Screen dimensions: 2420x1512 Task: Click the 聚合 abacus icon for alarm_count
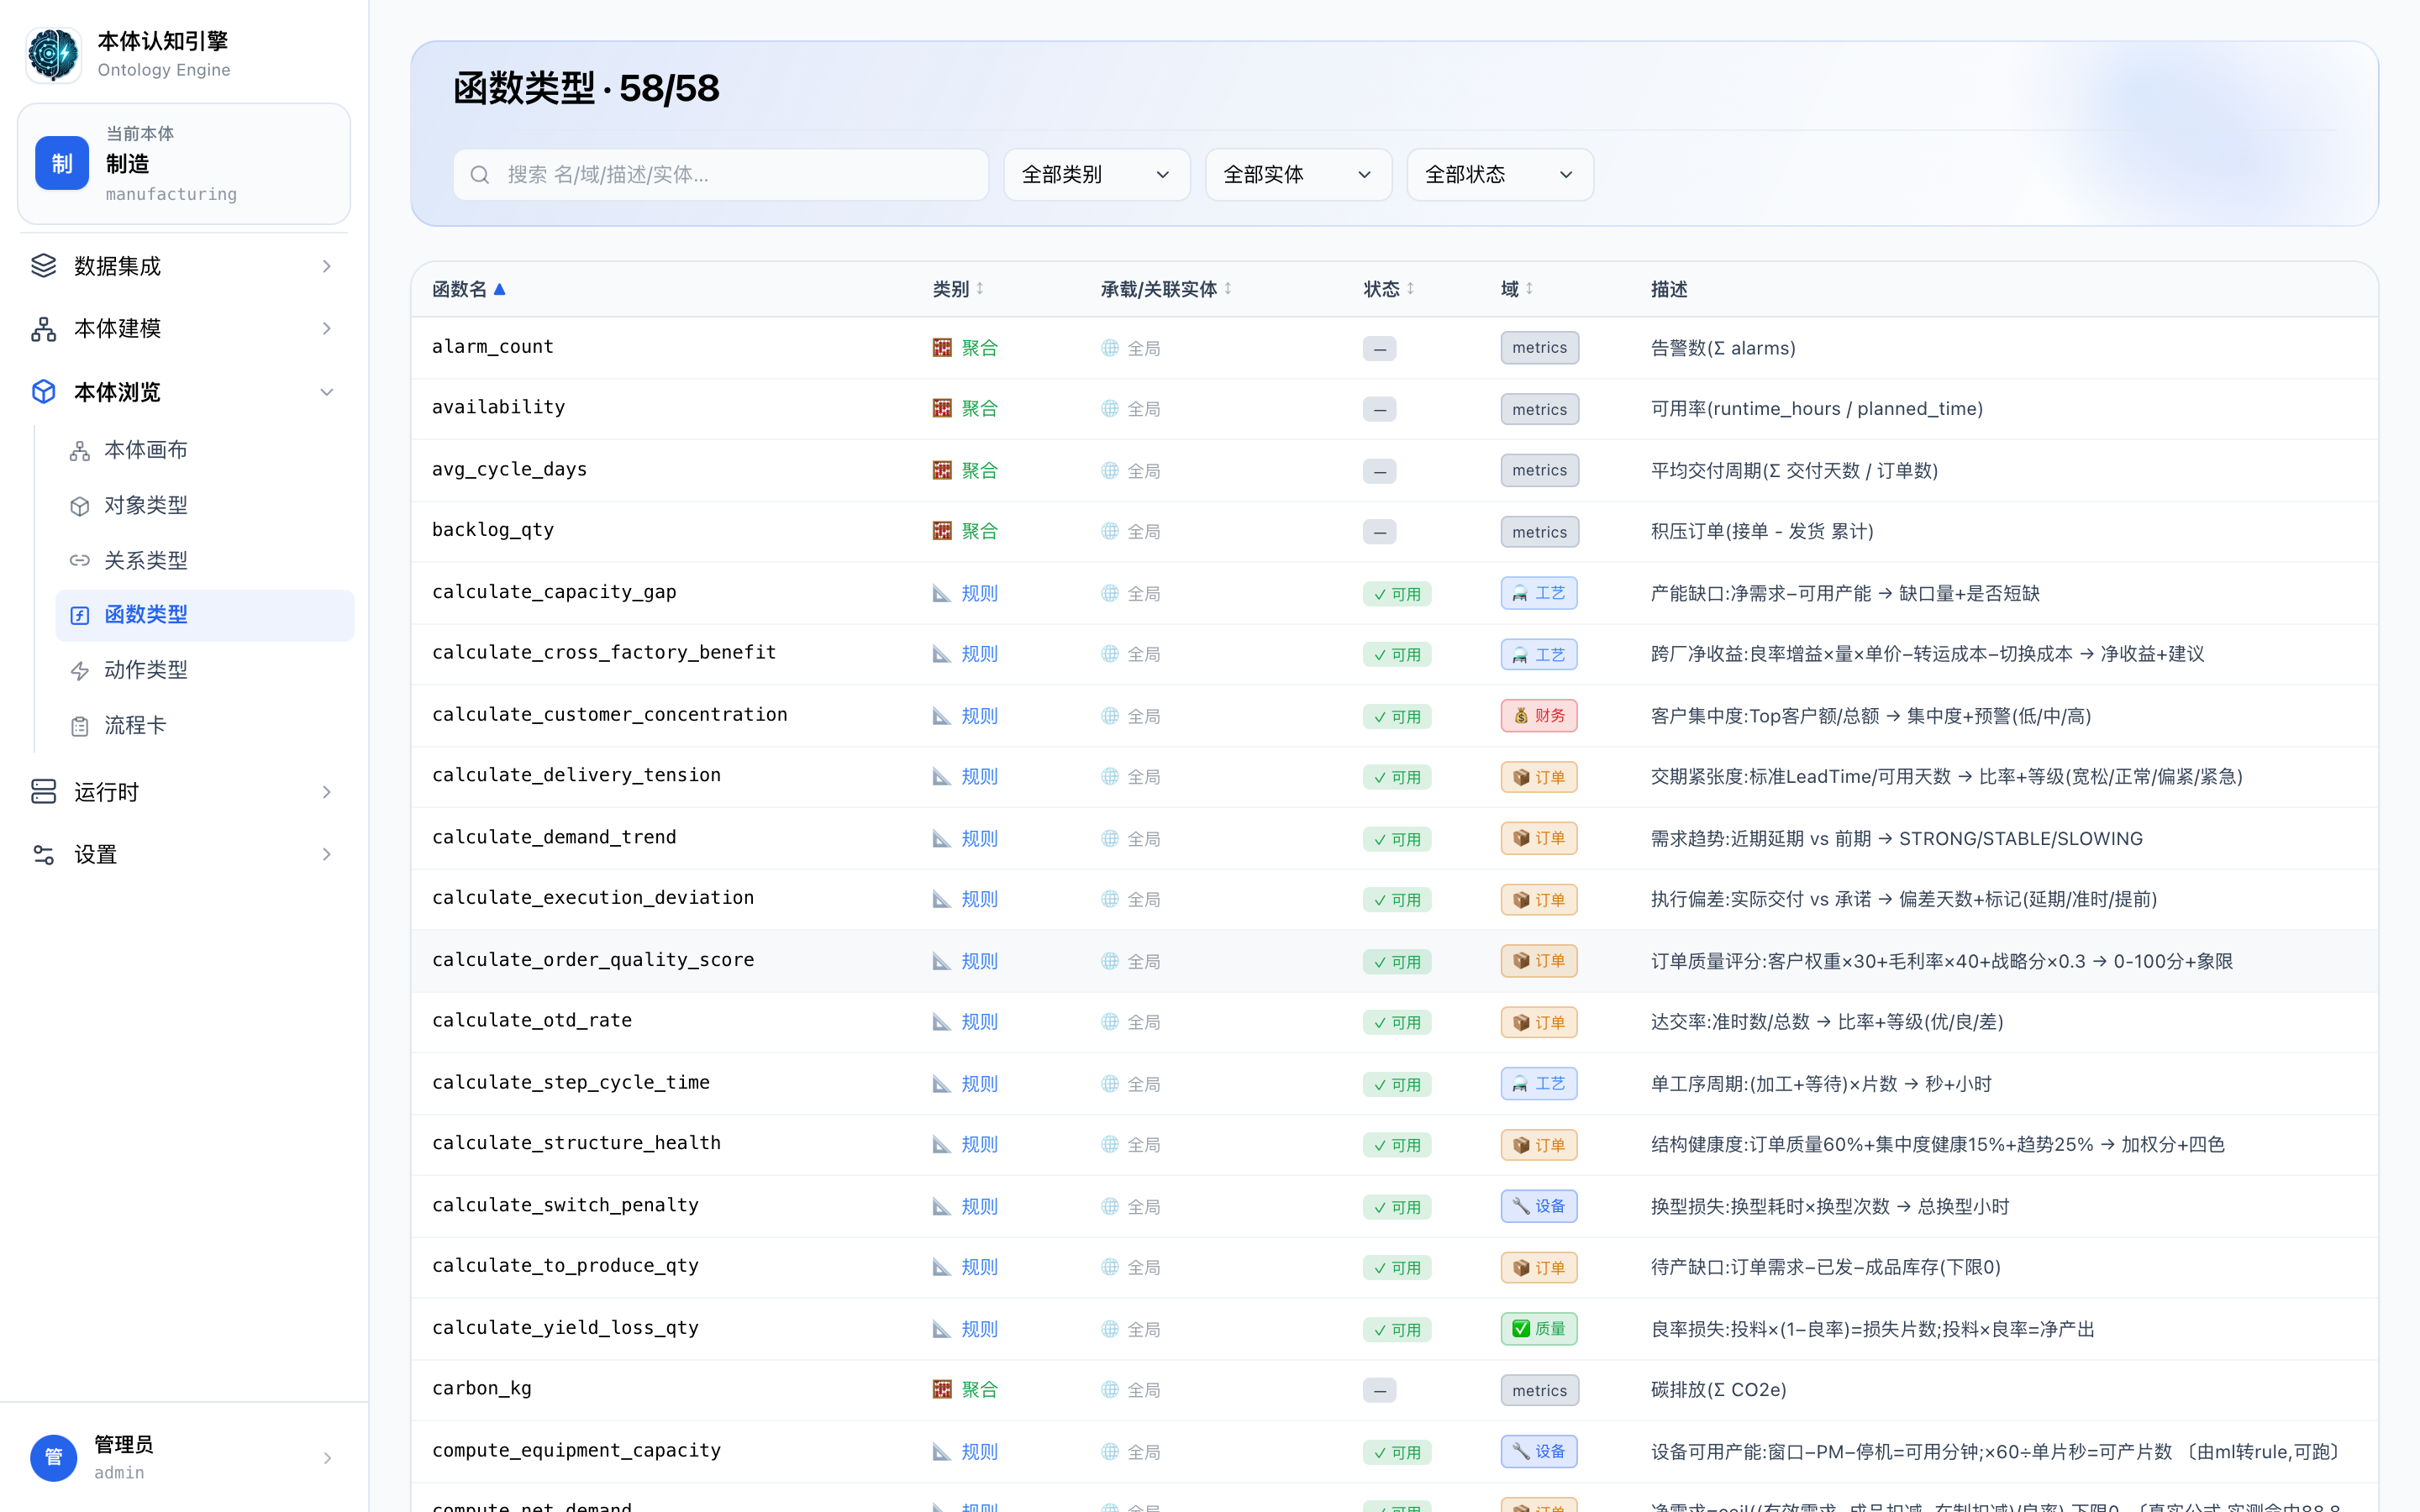coord(942,347)
